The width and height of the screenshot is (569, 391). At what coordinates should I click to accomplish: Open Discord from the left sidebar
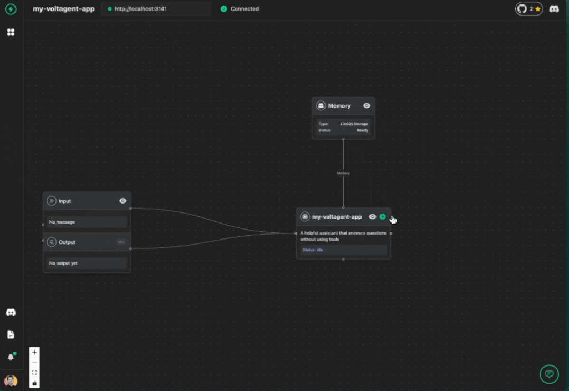pos(11,312)
